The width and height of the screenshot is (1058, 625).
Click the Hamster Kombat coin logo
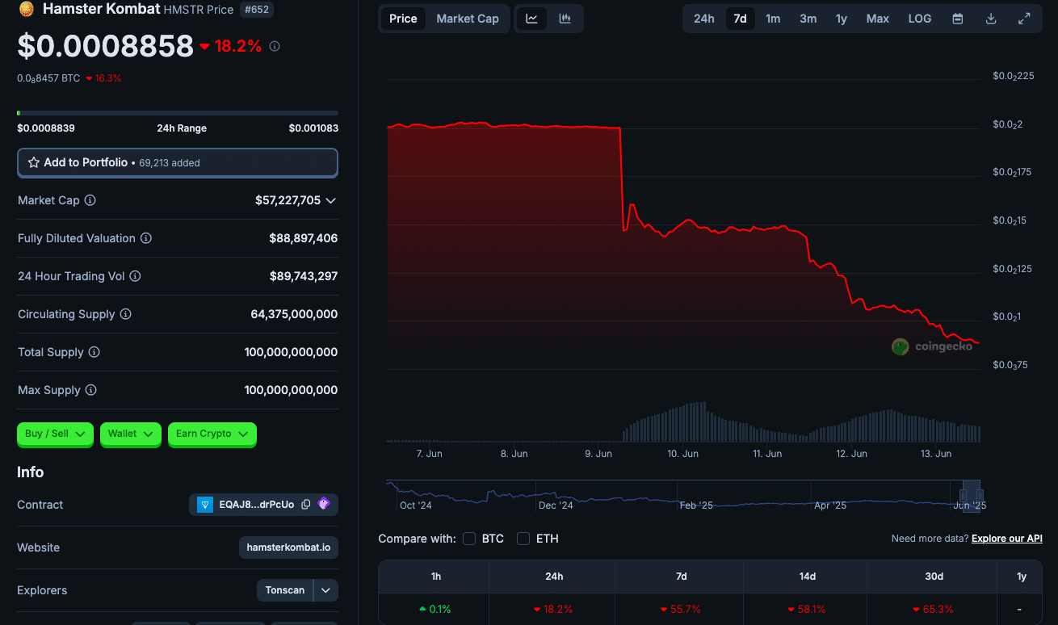coord(26,10)
